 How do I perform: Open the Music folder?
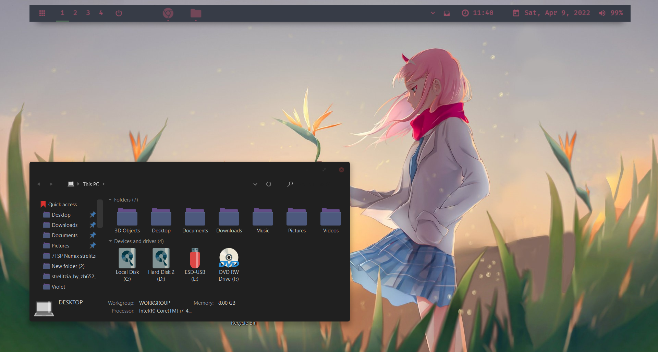click(x=263, y=219)
